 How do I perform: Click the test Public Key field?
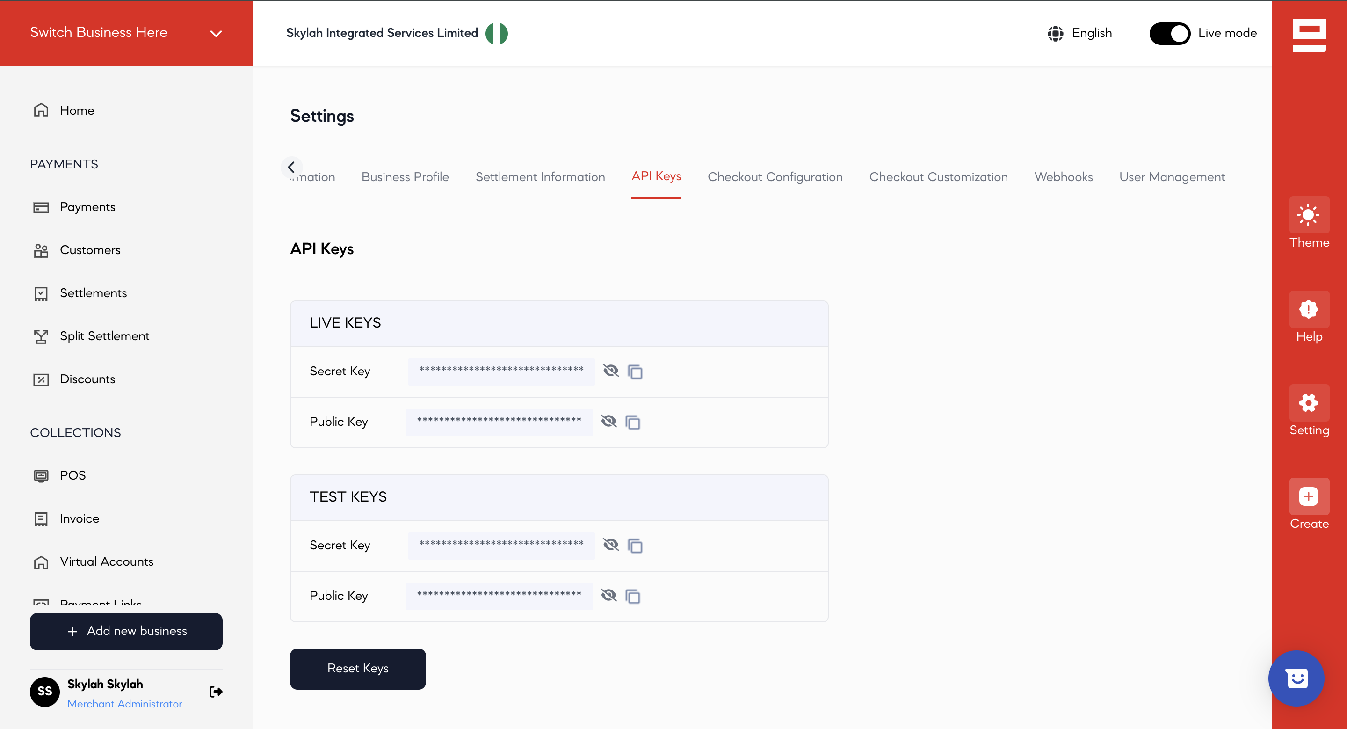coord(499,596)
